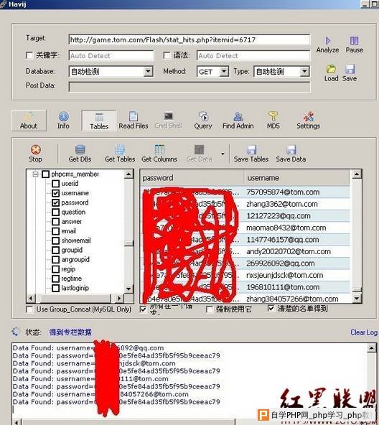The height and width of the screenshot is (425, 379).
Task: Collapse the phpcms_member tree node
Action: click(x=35, y=174)
